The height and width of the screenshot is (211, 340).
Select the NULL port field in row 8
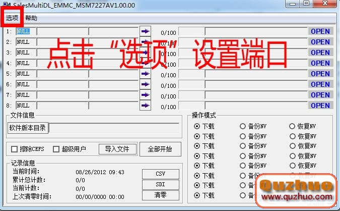tap(26, 105)
